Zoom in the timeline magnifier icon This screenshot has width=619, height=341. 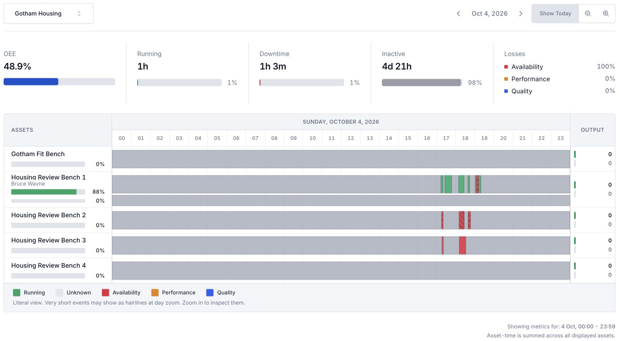click(x=606, y=13)
